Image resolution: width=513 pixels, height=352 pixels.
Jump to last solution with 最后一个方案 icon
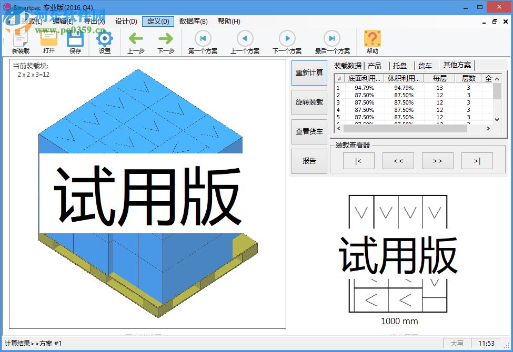click(331, 38)
